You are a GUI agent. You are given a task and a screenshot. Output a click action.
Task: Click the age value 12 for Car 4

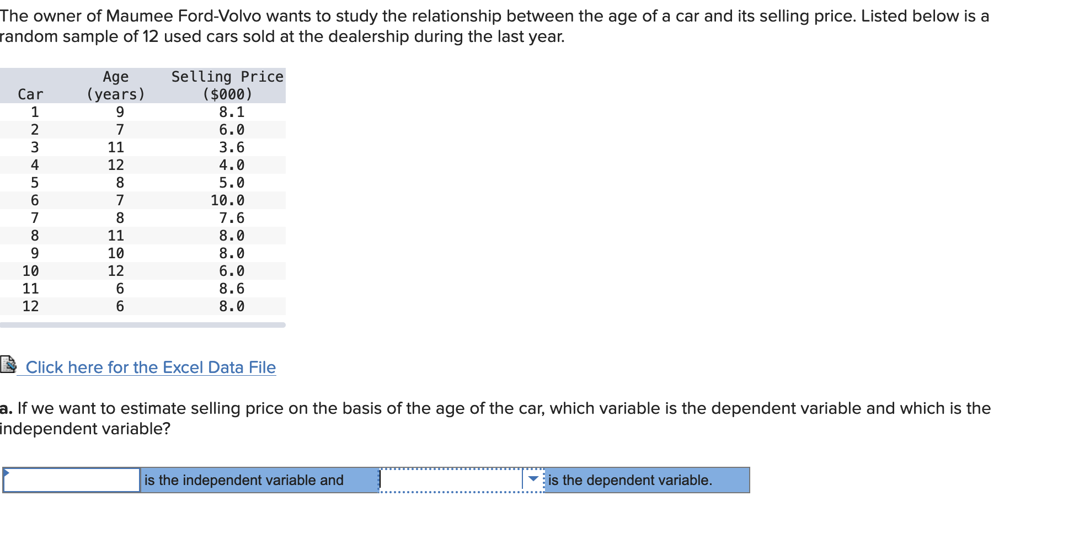[x=116, y=164]
